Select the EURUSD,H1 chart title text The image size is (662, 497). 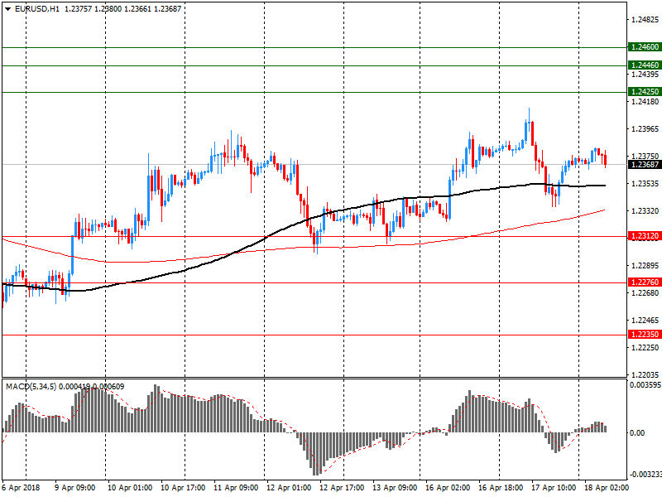click(x=37, y=9)
